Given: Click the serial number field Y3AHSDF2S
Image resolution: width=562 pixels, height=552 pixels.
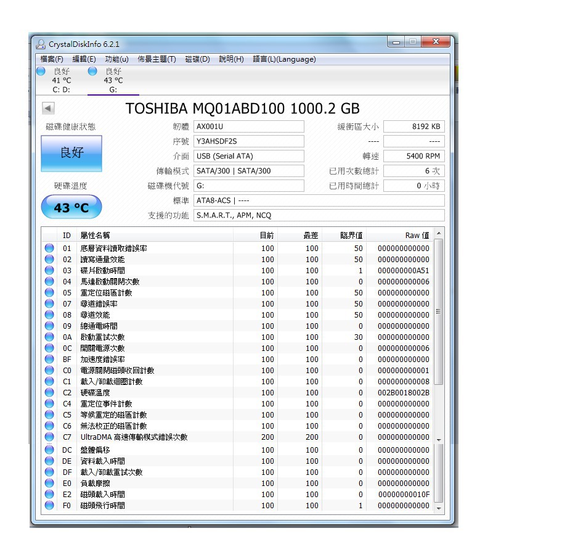Looking at the screenshot, I should coord(249,141).
